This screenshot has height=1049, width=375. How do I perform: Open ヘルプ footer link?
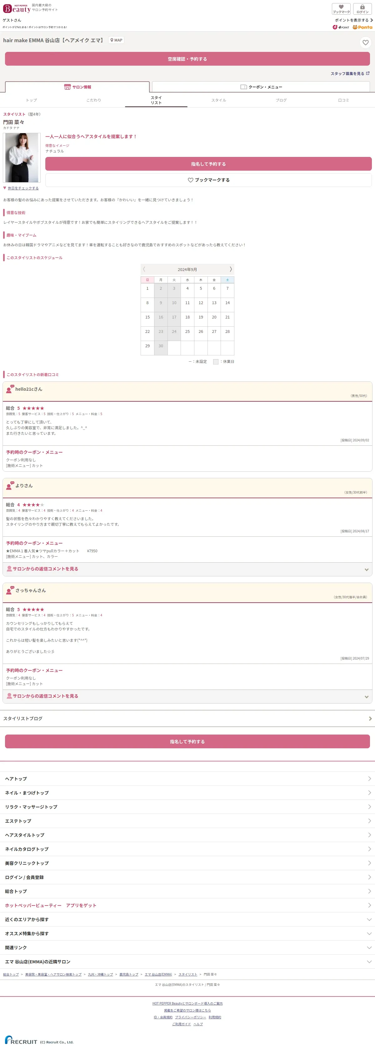pyautogui.click(x=198, y=1024)
